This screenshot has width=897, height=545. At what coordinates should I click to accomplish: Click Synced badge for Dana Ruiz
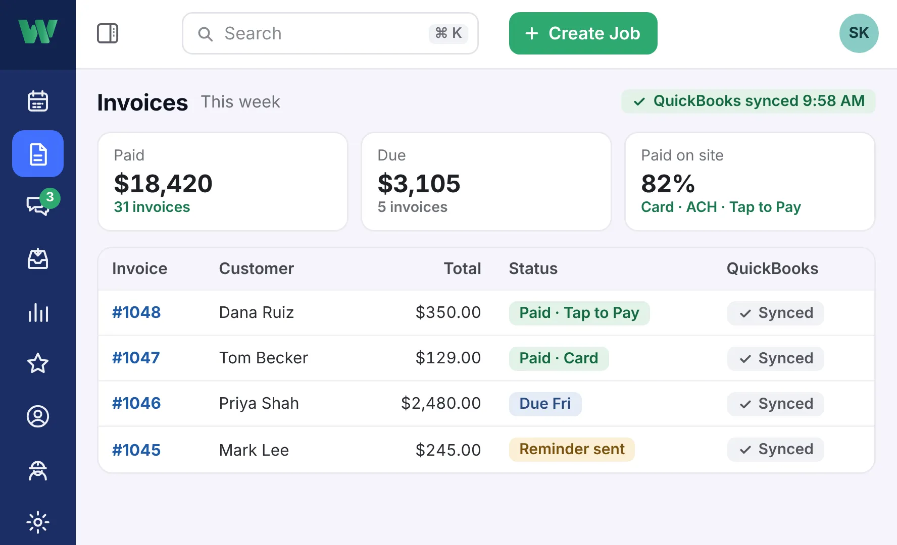(x=775, y=313)
